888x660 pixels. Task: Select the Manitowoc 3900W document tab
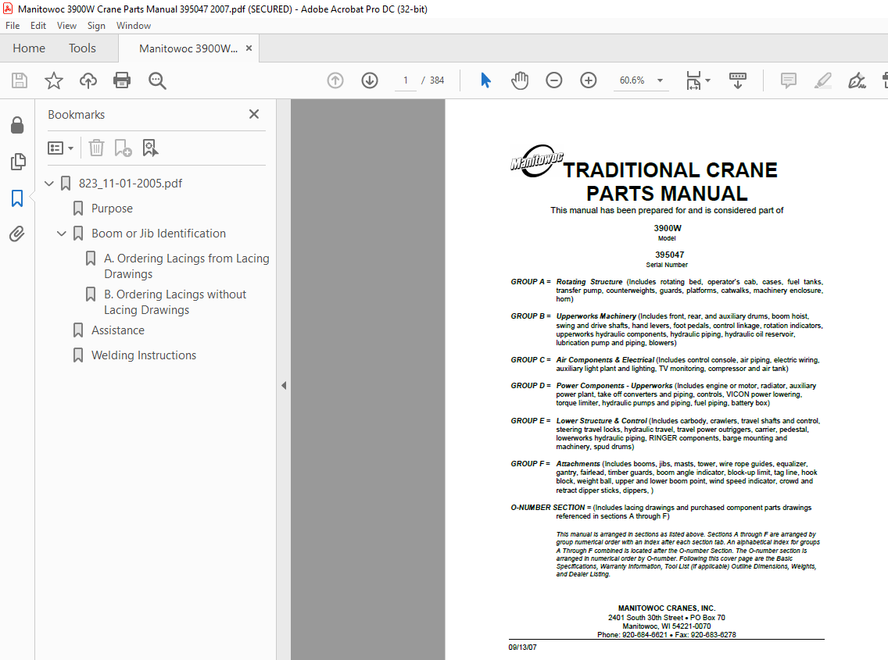[188, 48]
